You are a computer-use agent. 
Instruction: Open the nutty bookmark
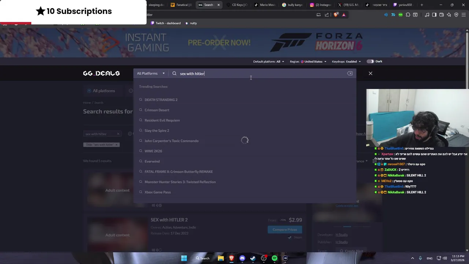[x=191, y=23]
